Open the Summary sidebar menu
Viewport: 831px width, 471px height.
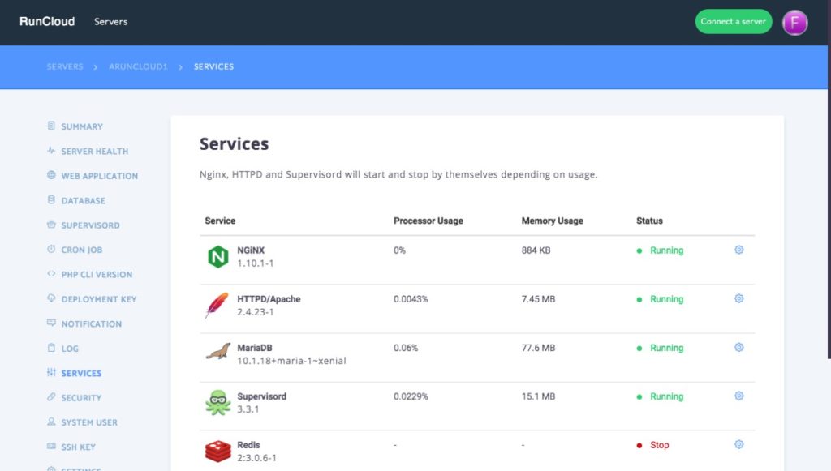click(x=82, y=126)
